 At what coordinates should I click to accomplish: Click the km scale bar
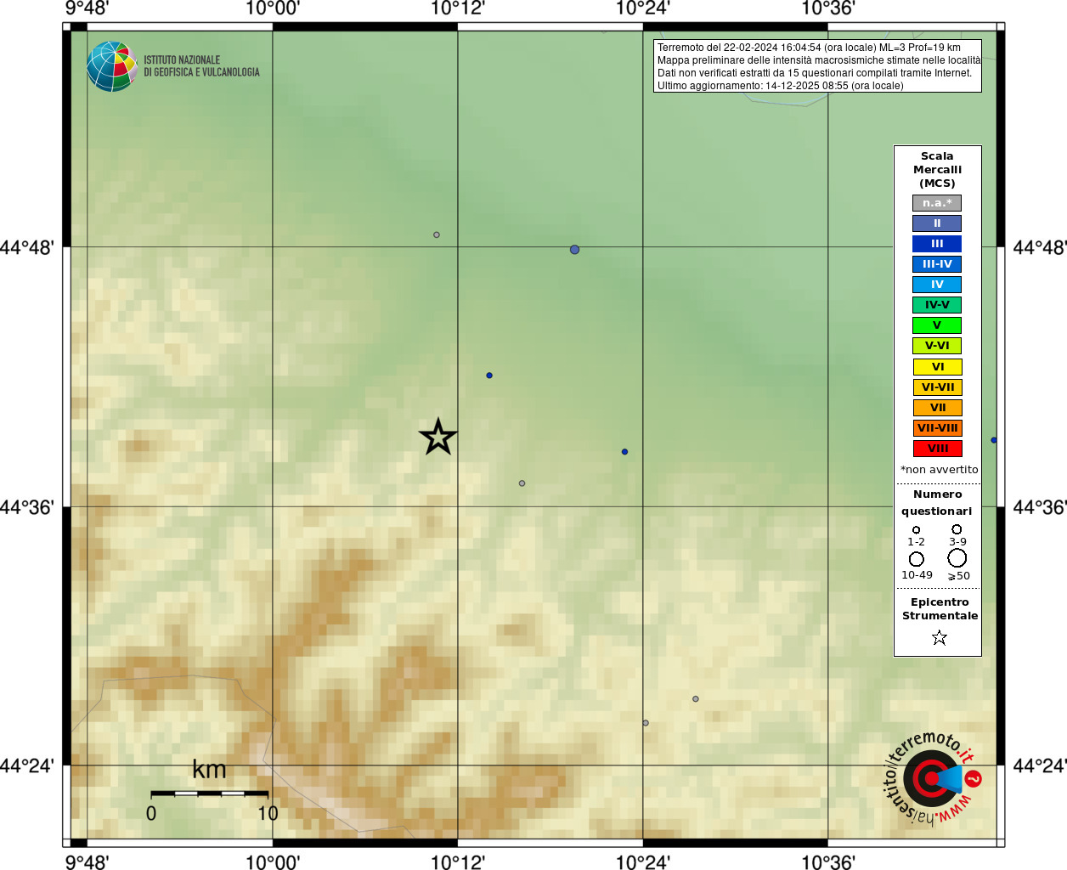(210, 794)
